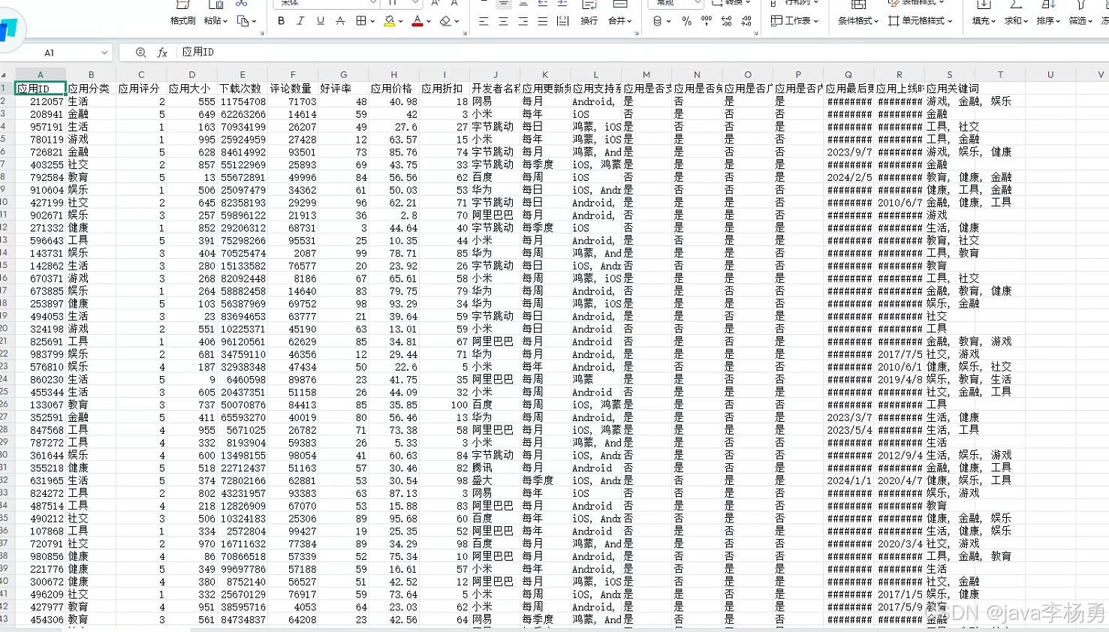Open the 填充 fill menu

click(x=984, y=21)
